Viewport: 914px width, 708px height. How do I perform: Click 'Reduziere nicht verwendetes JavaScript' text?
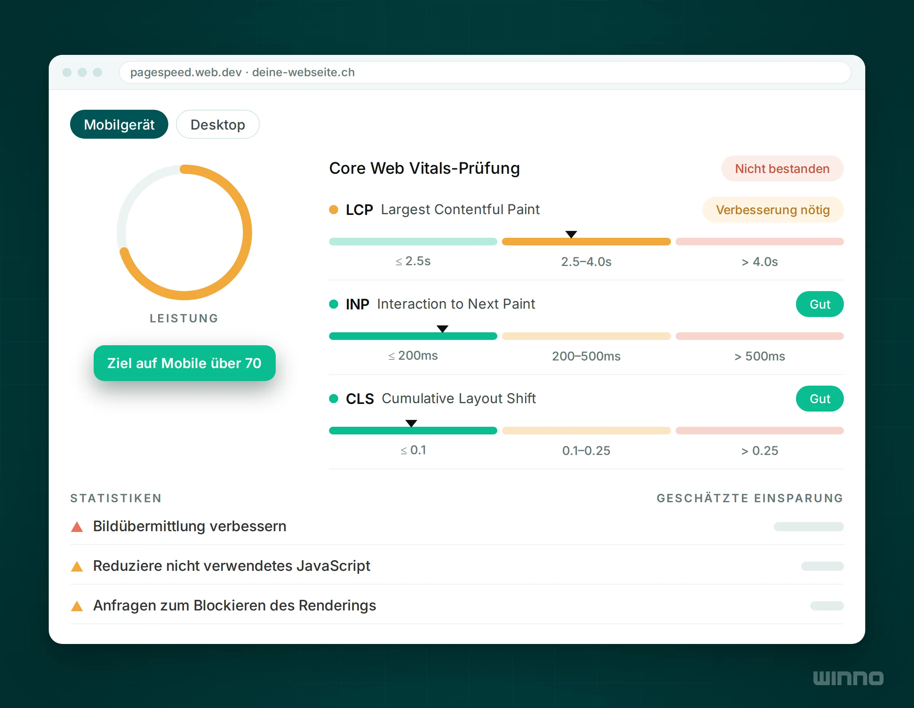pyautogui.click(x=232, y=566)
